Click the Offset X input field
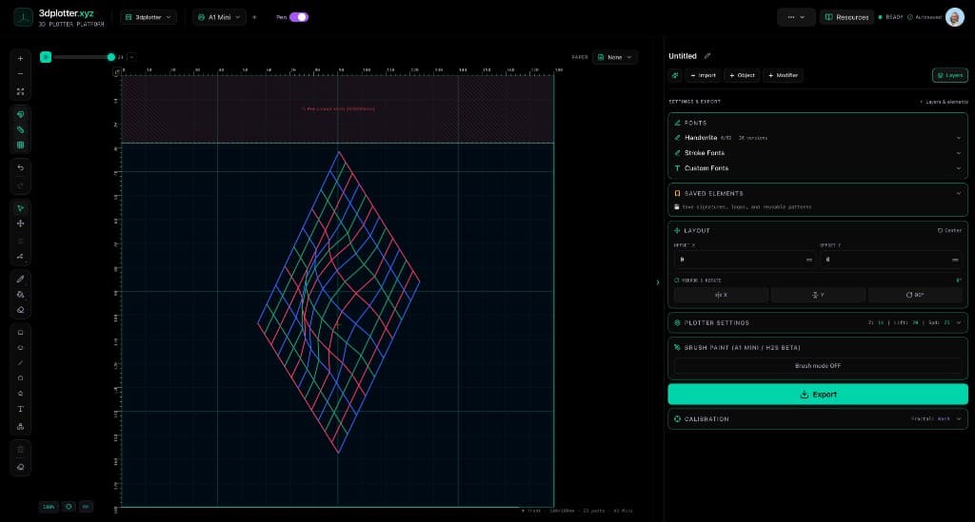Viewport: 975px width, 522px height. point(745,260)
